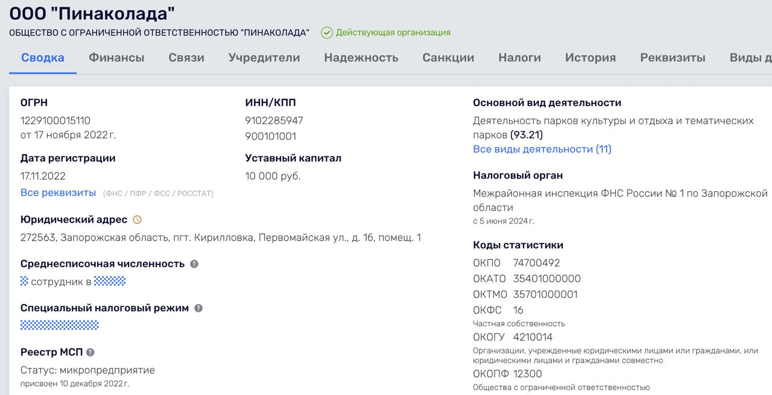Click the green checkmark status icon
The image size is (772, 395).
[327, 33]
